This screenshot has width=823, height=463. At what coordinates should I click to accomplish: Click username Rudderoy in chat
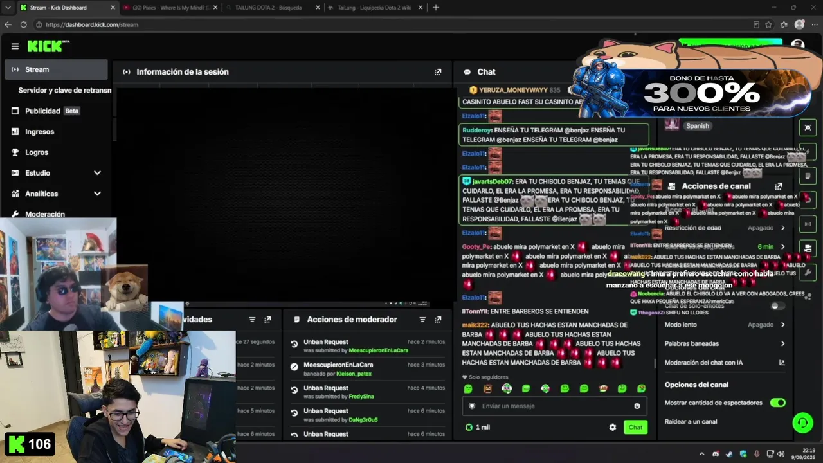(477, 130)
